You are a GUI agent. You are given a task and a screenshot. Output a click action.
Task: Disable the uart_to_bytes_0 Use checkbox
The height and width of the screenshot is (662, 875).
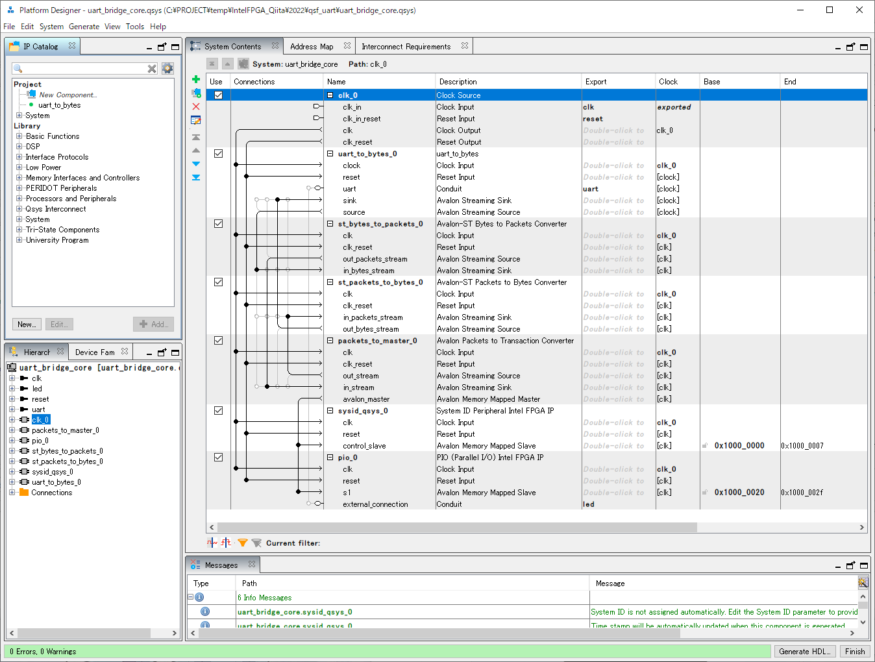(x=218, y=153)
